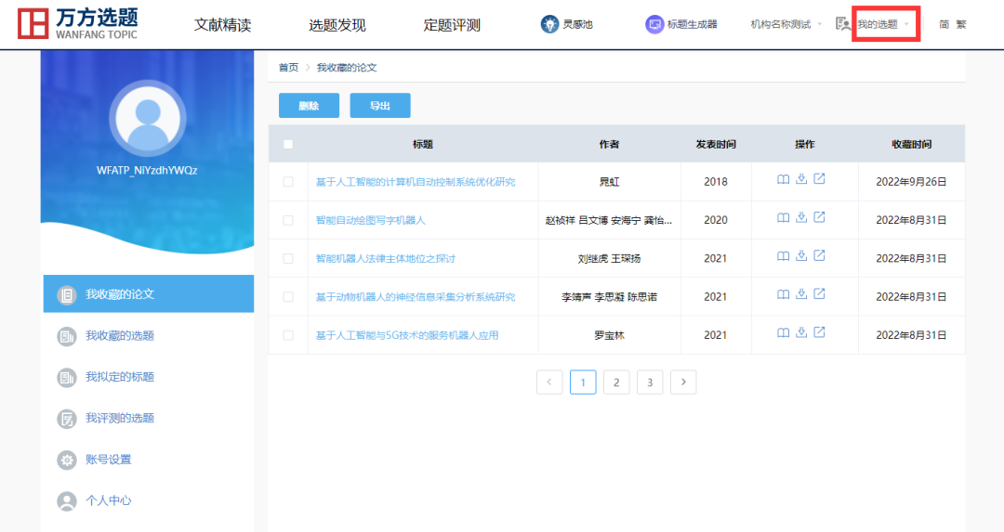Click export icon for 智能机器人法律主体地位之探讨
This screenshot has width=1004, height=532.
(819, 256)
